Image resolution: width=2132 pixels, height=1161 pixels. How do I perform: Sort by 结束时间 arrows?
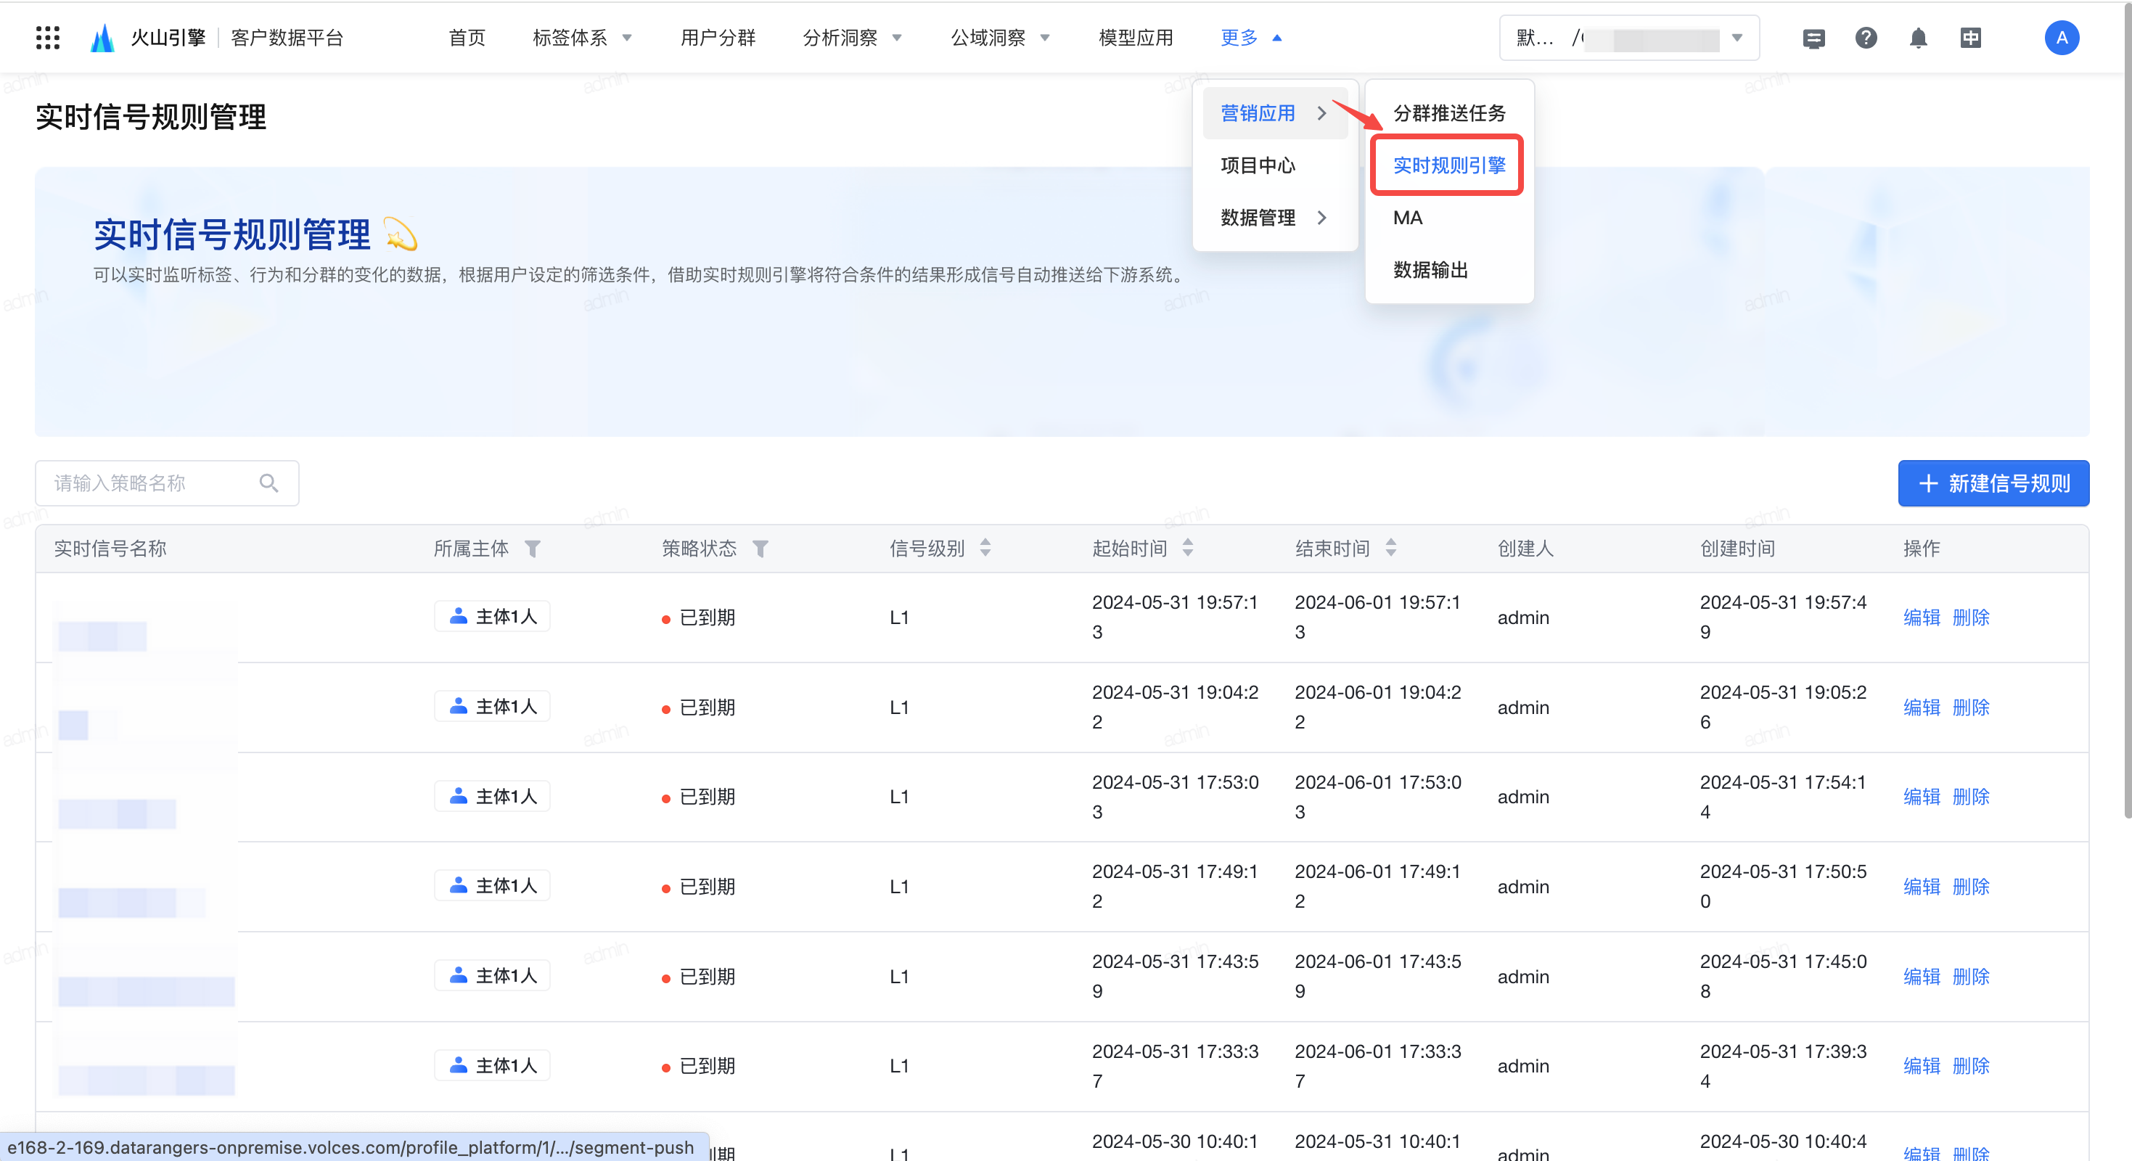pyautogui.click(x=1390, y=548)
